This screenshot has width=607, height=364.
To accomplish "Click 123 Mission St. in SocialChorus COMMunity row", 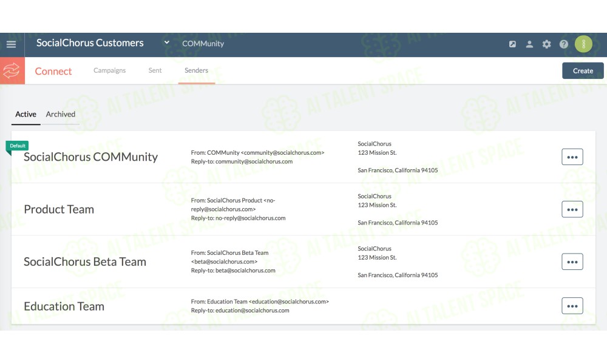I will tap(377, 153).
